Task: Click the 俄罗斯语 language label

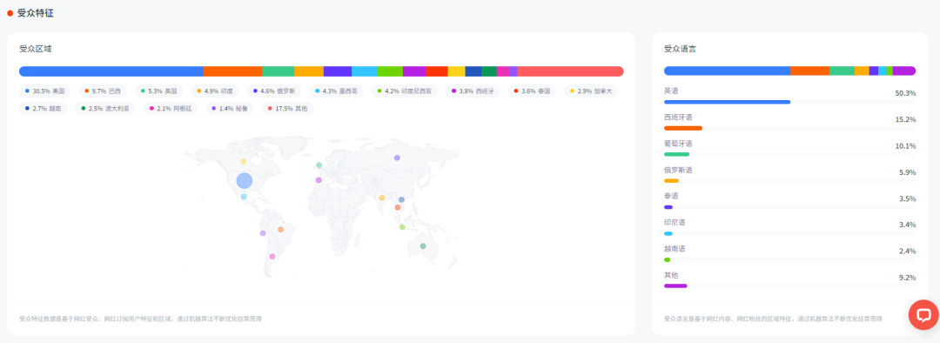Action: (x=678, y=171)
